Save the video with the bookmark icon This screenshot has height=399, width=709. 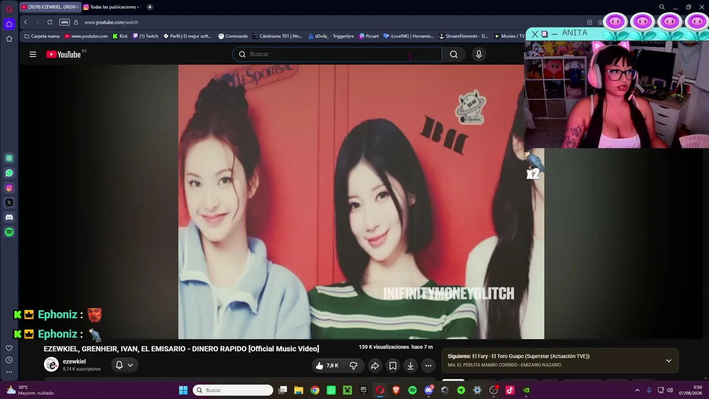393,366
